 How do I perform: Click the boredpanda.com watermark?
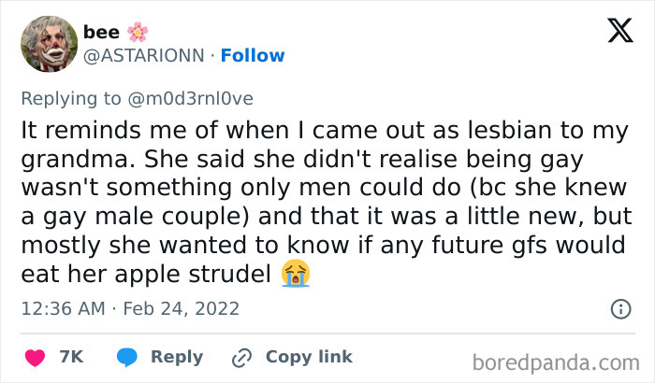tap(565, 360)
